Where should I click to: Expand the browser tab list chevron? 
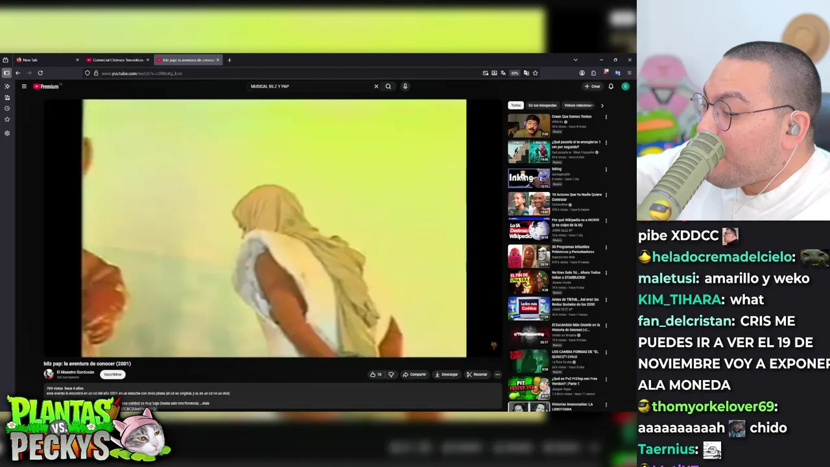click(575, 60)
